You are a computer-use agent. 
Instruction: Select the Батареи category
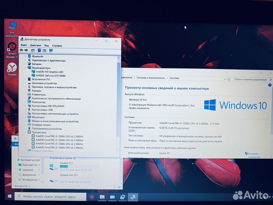[x=37, y=64]
